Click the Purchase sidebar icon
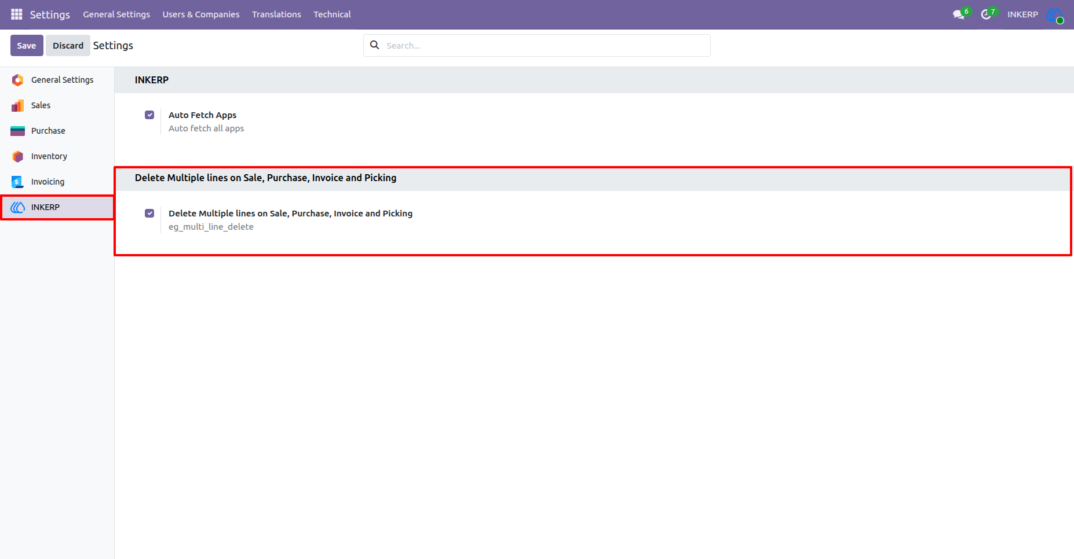Screen dimensions: 1074x559 coord(17,131)
